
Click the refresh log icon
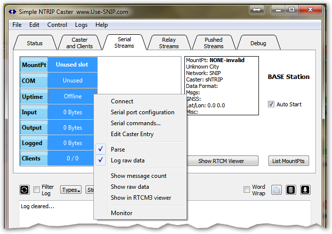24,189
